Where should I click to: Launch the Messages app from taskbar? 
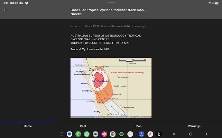69,134
